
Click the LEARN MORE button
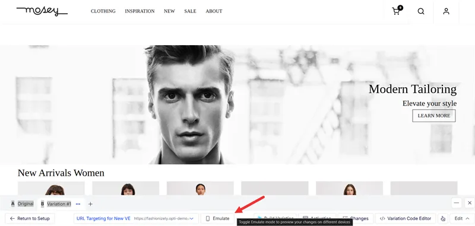(434, 116)
